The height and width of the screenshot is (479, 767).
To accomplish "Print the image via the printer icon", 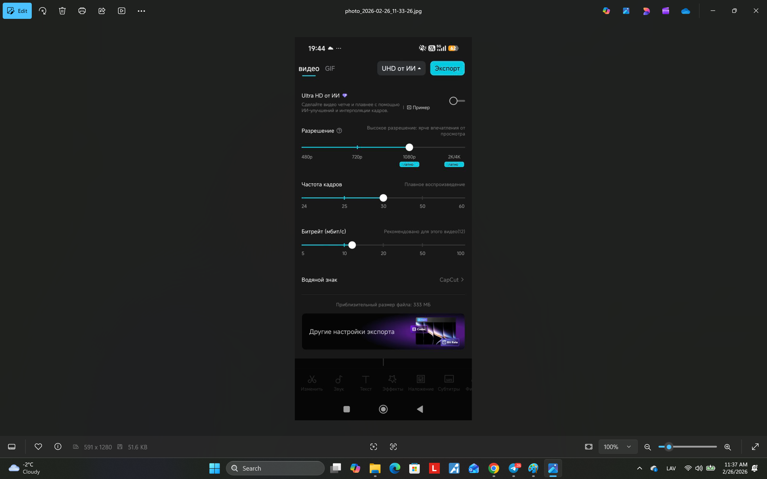I will click(x=82, y=11).
